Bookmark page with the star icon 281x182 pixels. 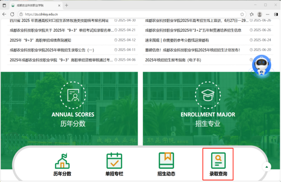(x=242, y=14)
